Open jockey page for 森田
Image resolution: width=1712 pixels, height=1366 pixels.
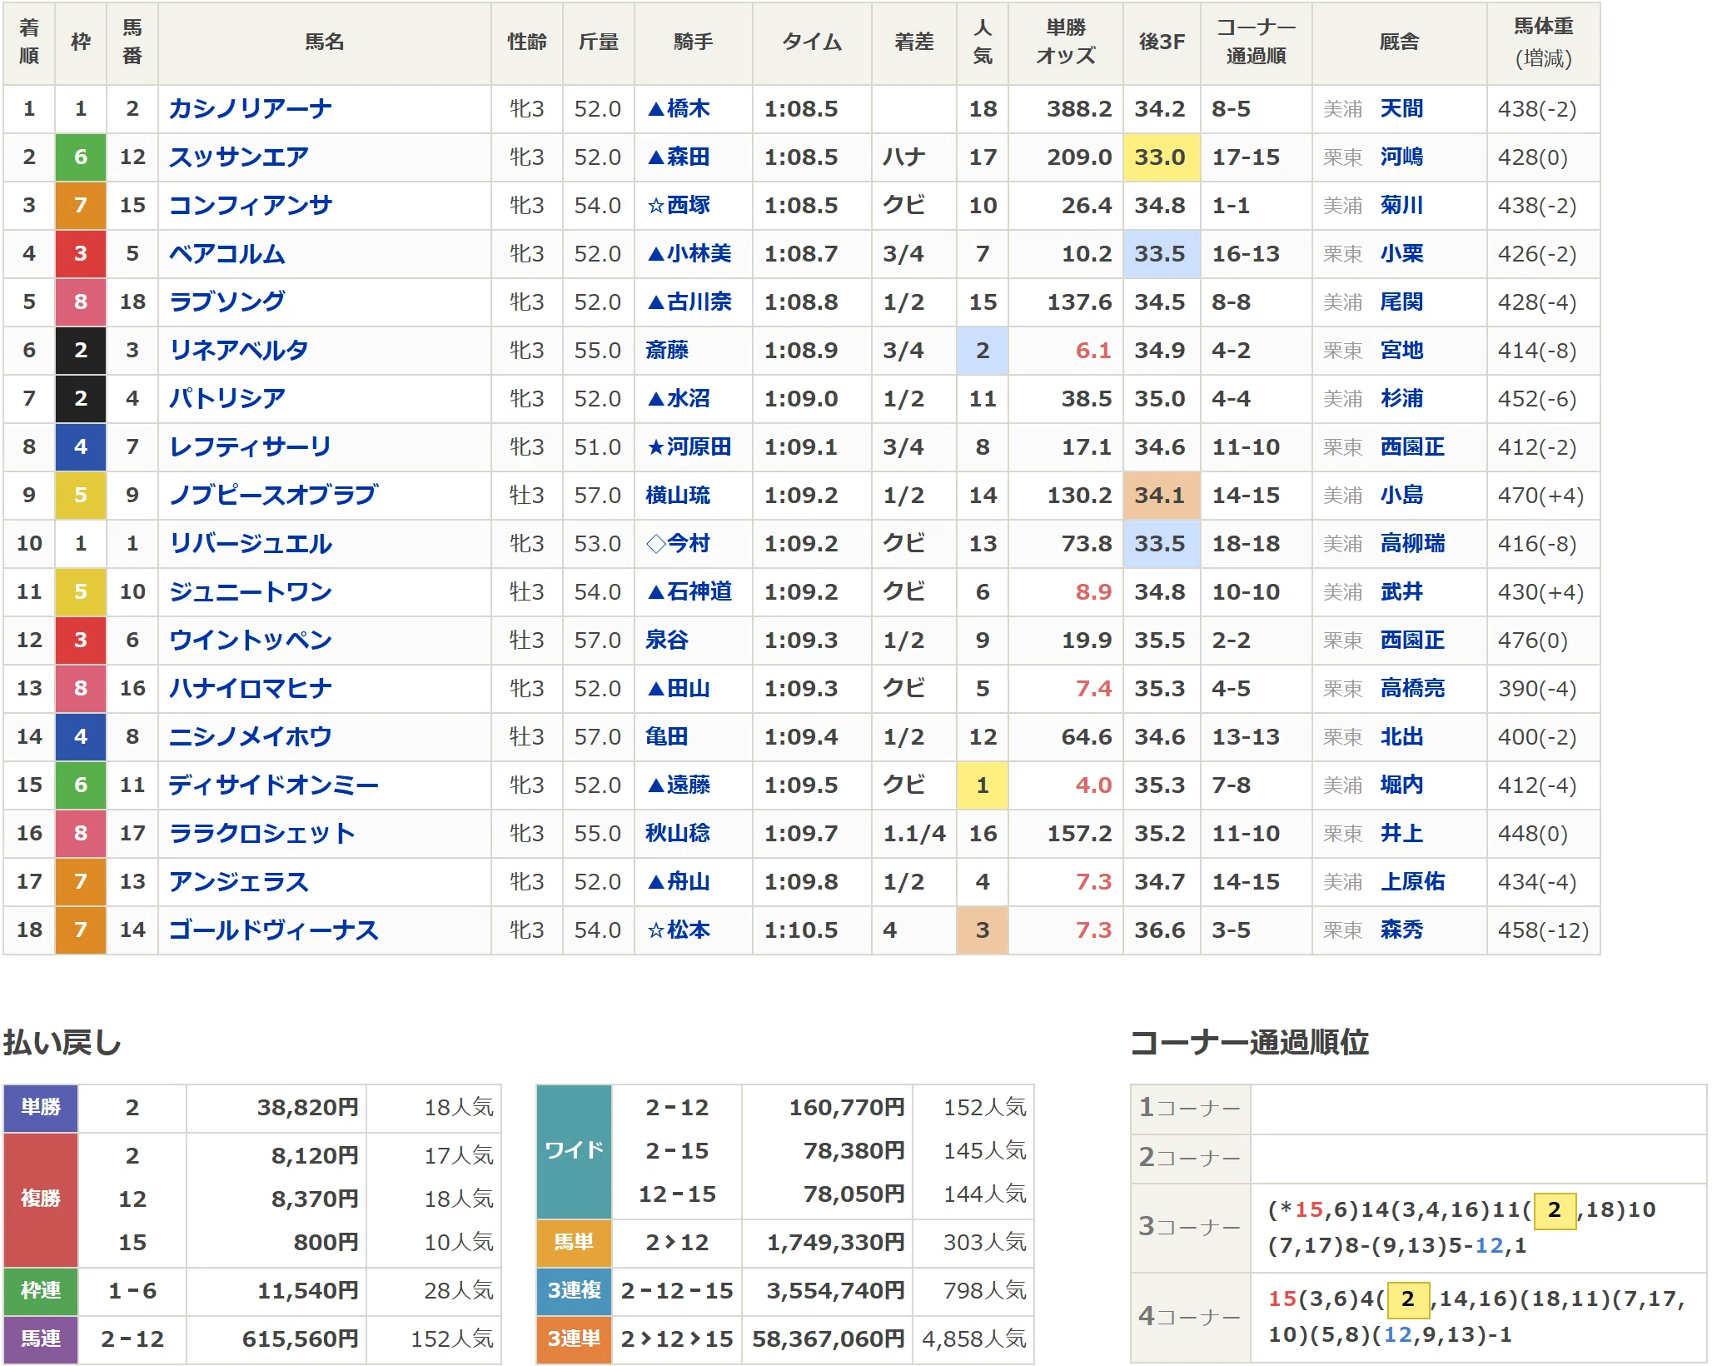pos(688,157)
